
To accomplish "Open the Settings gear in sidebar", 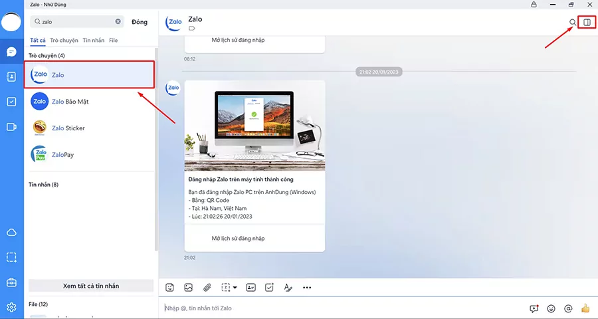I will coord(11,307).
